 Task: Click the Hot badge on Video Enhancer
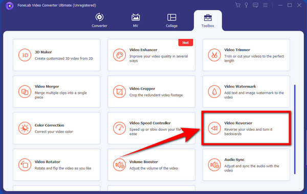tap(186, 42)
